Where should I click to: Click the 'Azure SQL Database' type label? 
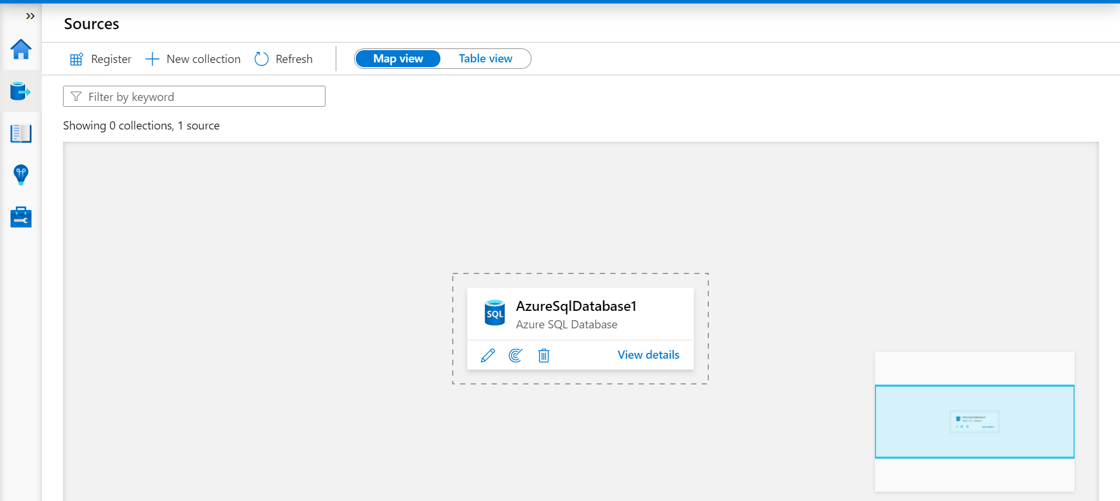click(566, 324)
